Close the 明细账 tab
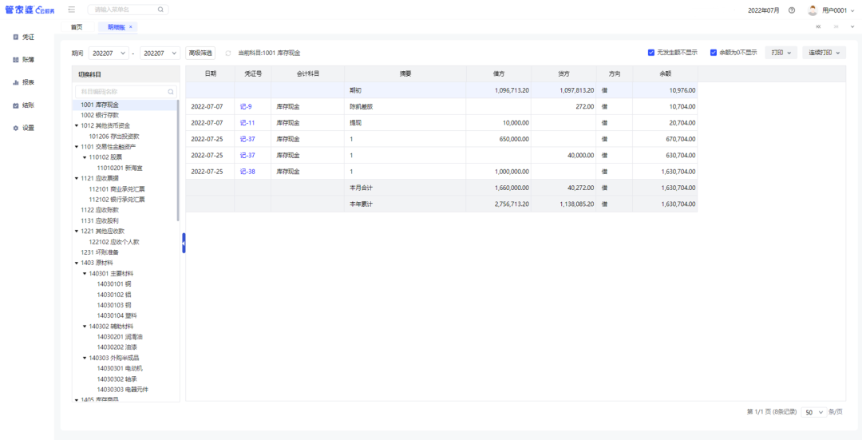862x440 pixels. pos(131,27)
